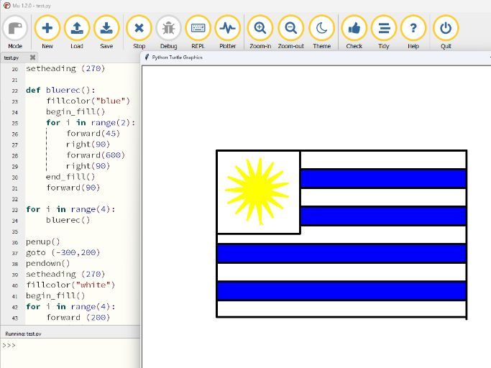Switch the Theme
Viewport: 491px width, 368px height.
(321, 32)
